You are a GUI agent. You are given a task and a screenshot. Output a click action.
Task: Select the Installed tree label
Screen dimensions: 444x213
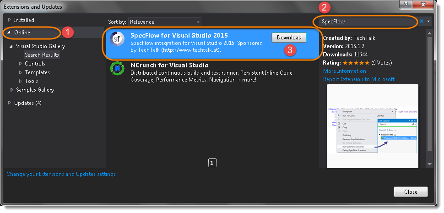(24, 20)
